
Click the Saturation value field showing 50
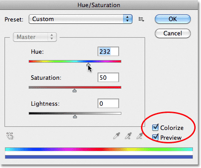coord(108,78)
